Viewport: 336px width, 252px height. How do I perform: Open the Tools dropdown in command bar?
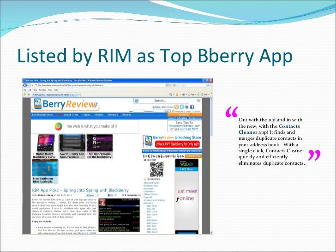point(205,95)
